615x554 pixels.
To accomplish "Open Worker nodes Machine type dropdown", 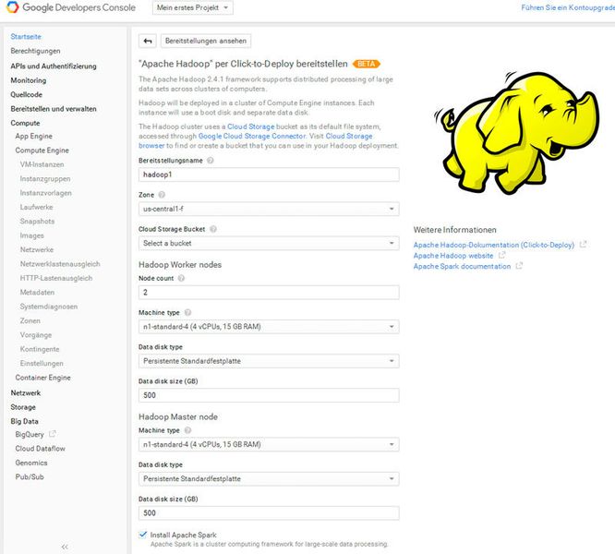I will point(269,327).
